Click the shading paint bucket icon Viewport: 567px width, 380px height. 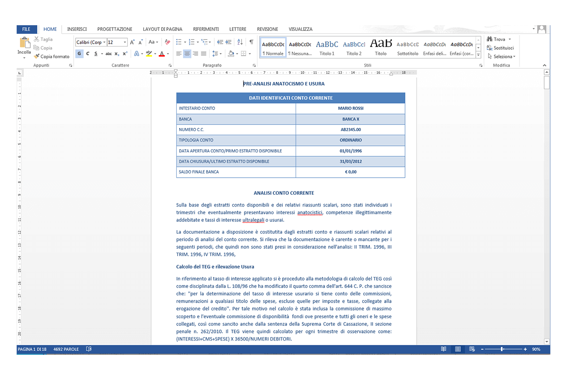tap(231, 54)
